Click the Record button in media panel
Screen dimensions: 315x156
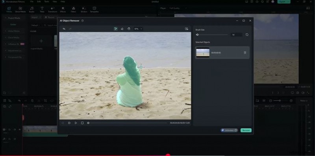click(x=50, y=17)
